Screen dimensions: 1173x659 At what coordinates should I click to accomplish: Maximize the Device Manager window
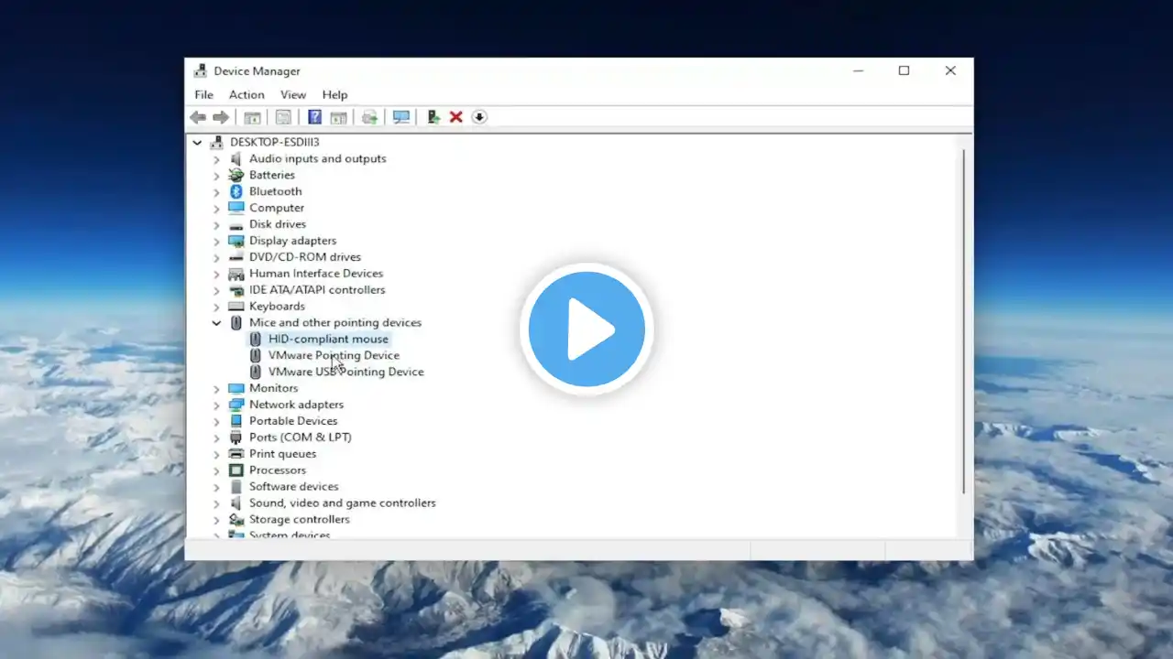904,71
